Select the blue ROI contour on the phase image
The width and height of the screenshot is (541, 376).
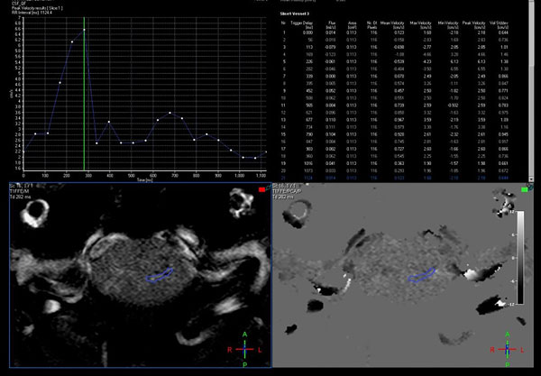point(424,277)
